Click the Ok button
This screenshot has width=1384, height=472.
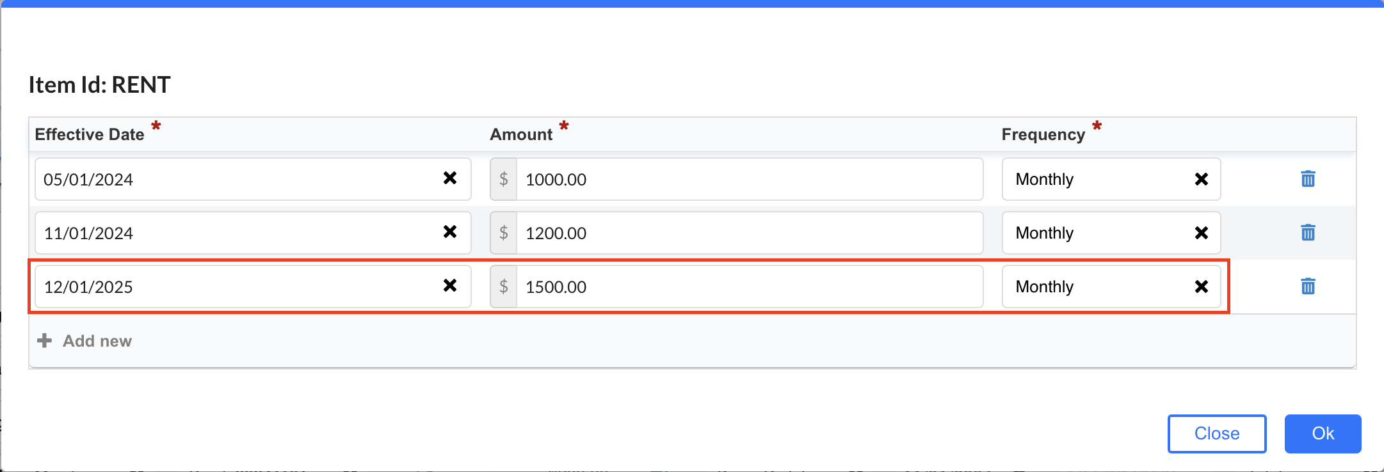1323,434
